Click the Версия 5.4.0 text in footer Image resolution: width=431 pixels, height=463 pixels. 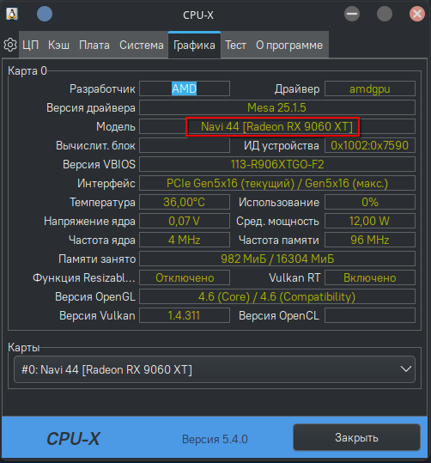[215, 439]
